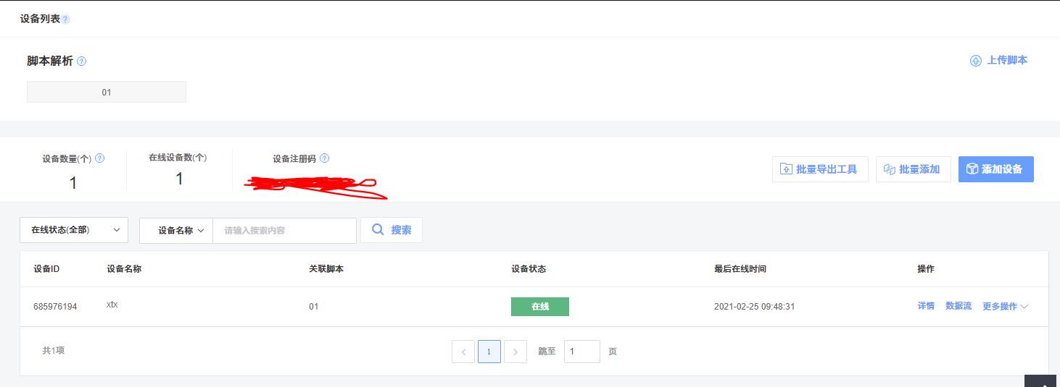The width and height of the screenshot is (1060, 387).
Task: Select page 1 in the pagination
Action: [x=489, y=352]
